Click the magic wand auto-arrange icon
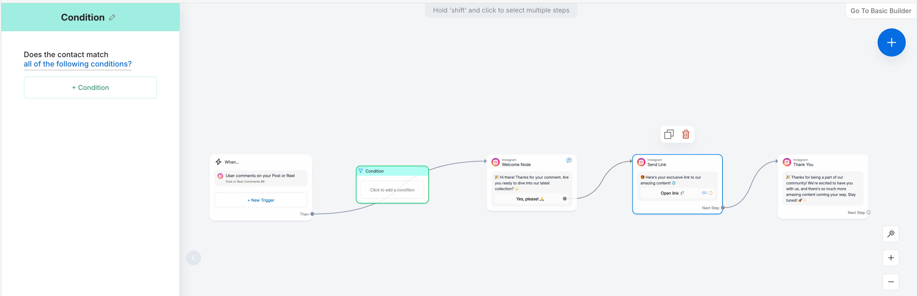Screen dimensions: 917x296 pyautogui.click(x=891, y=234)
